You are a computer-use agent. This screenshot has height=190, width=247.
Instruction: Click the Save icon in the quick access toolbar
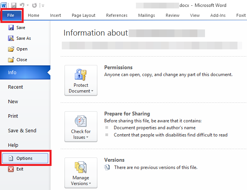[x=13, y=5]
